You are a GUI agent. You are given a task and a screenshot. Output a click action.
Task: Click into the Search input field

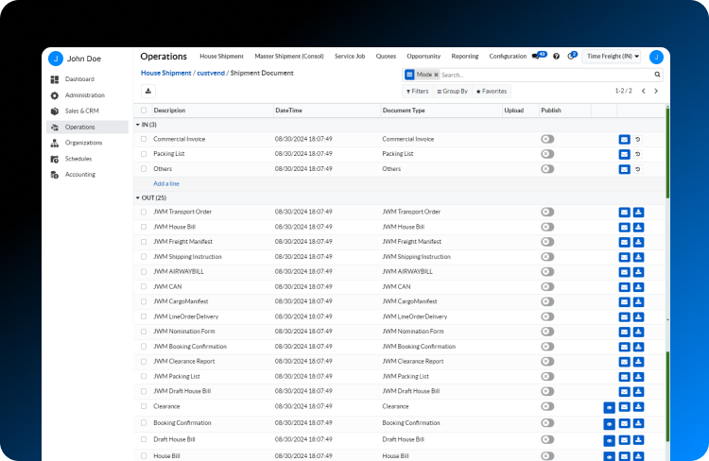546,75
